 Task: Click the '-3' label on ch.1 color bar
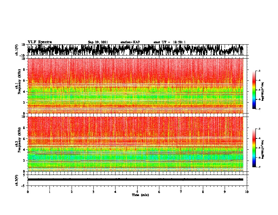click(259, 71)
